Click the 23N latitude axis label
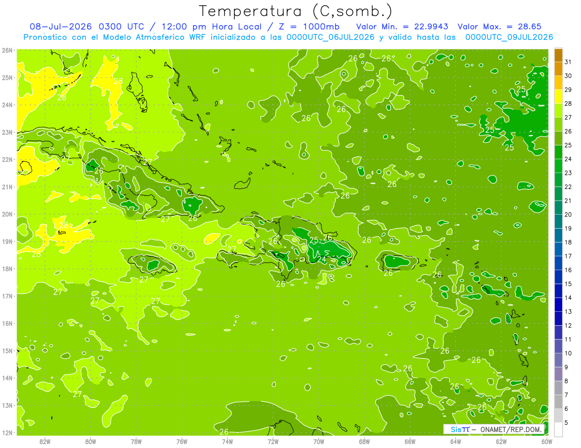Screen dimensions: 581x448 point(7,132)
